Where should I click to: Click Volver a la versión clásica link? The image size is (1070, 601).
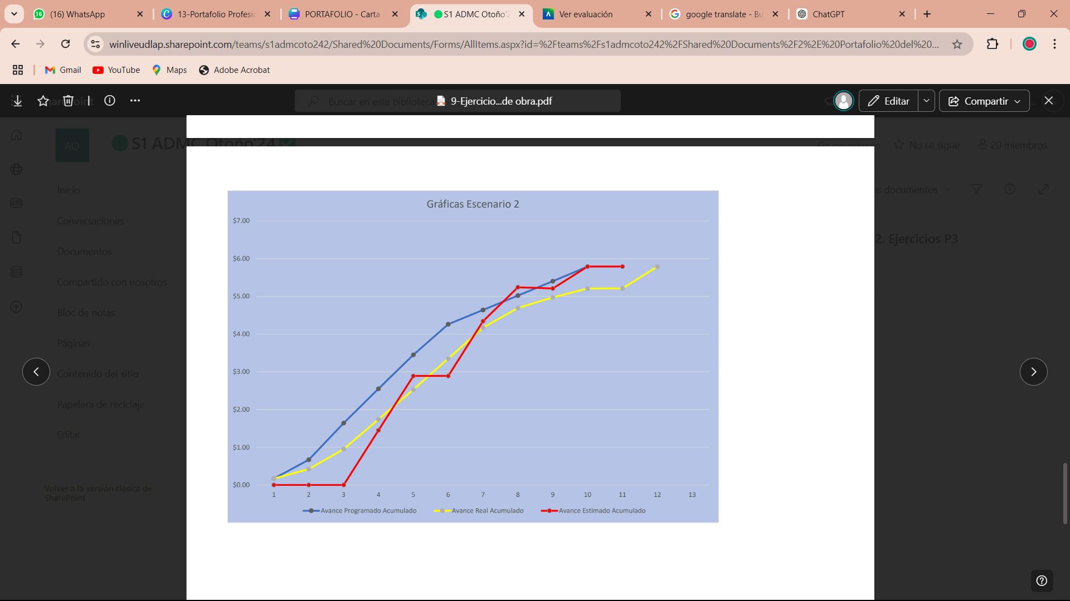(98, 493)
